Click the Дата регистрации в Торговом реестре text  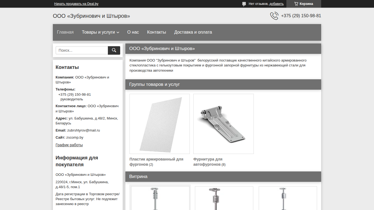(88, 199)
